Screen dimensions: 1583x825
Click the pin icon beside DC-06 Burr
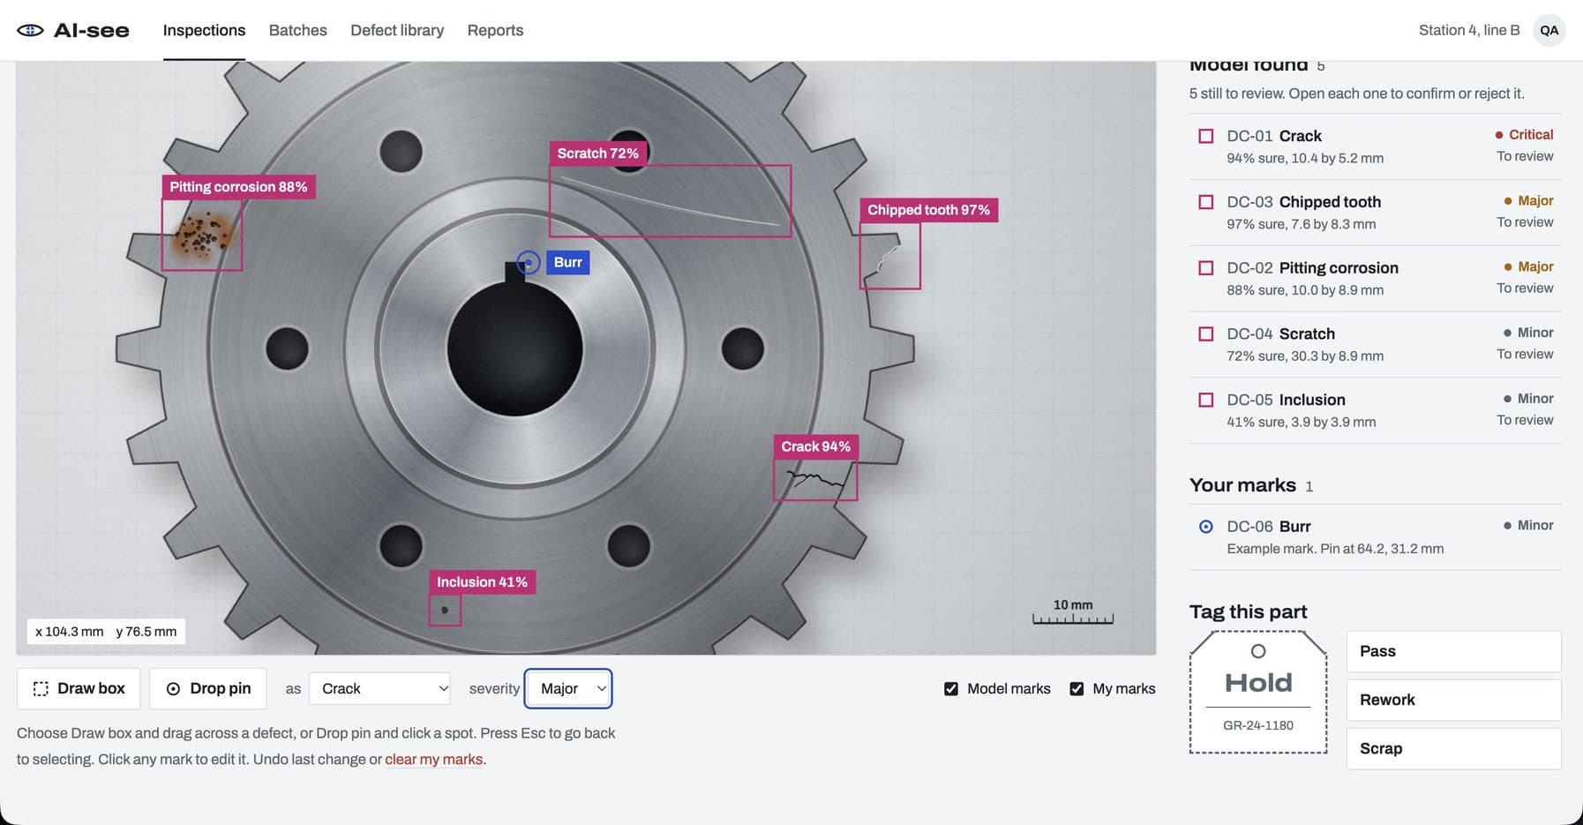(1206, 526)
